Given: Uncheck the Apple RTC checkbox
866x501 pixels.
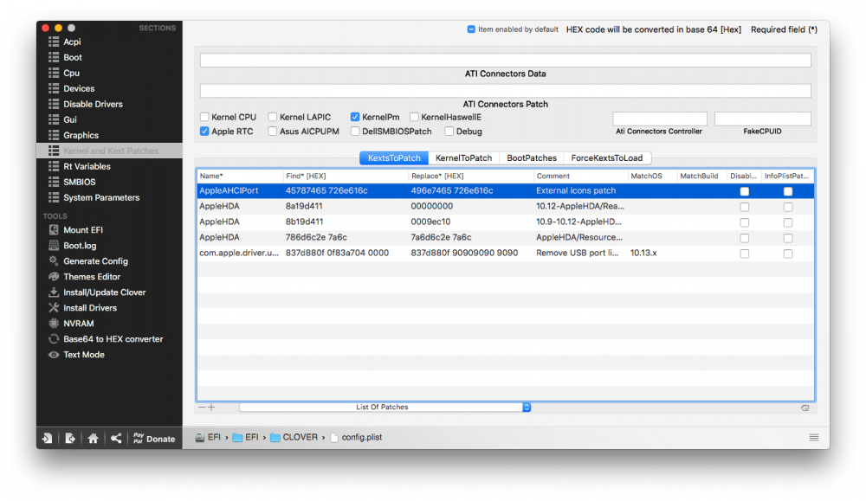Looking at the screenshot, I should (x=204, y=132).
